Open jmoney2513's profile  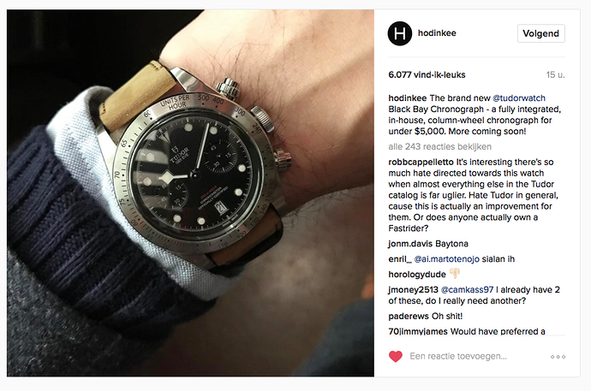tap(413, 290)
